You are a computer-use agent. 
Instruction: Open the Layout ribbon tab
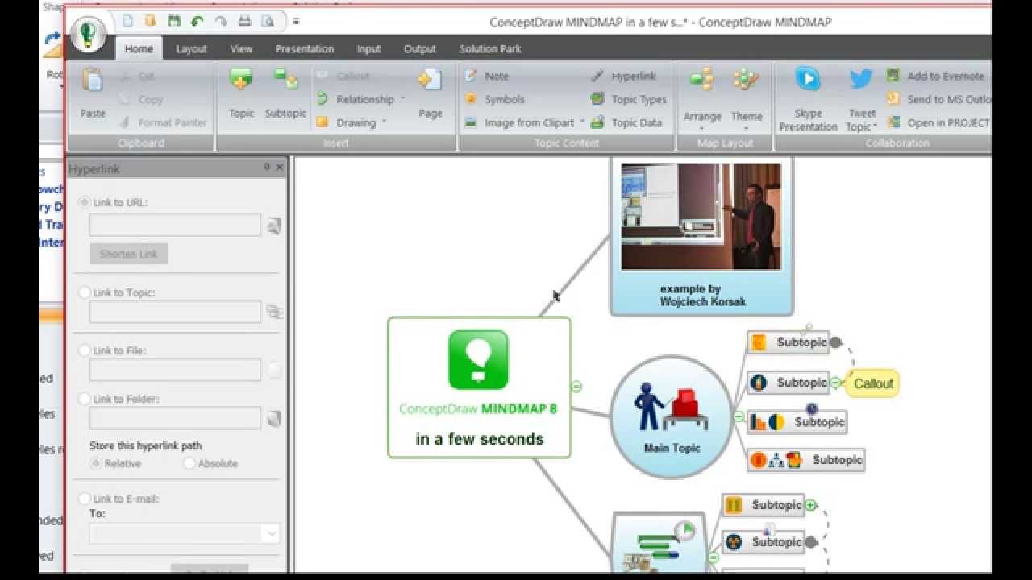(192, 48)
